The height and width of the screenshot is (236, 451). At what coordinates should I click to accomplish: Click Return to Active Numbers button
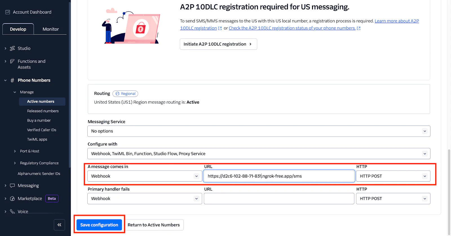tap(154, 225)
